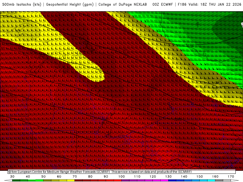The height and width of the screenshot is (182, 243).
Task: Click the ECMWF copyright notice text
Action: pos(100,172)
